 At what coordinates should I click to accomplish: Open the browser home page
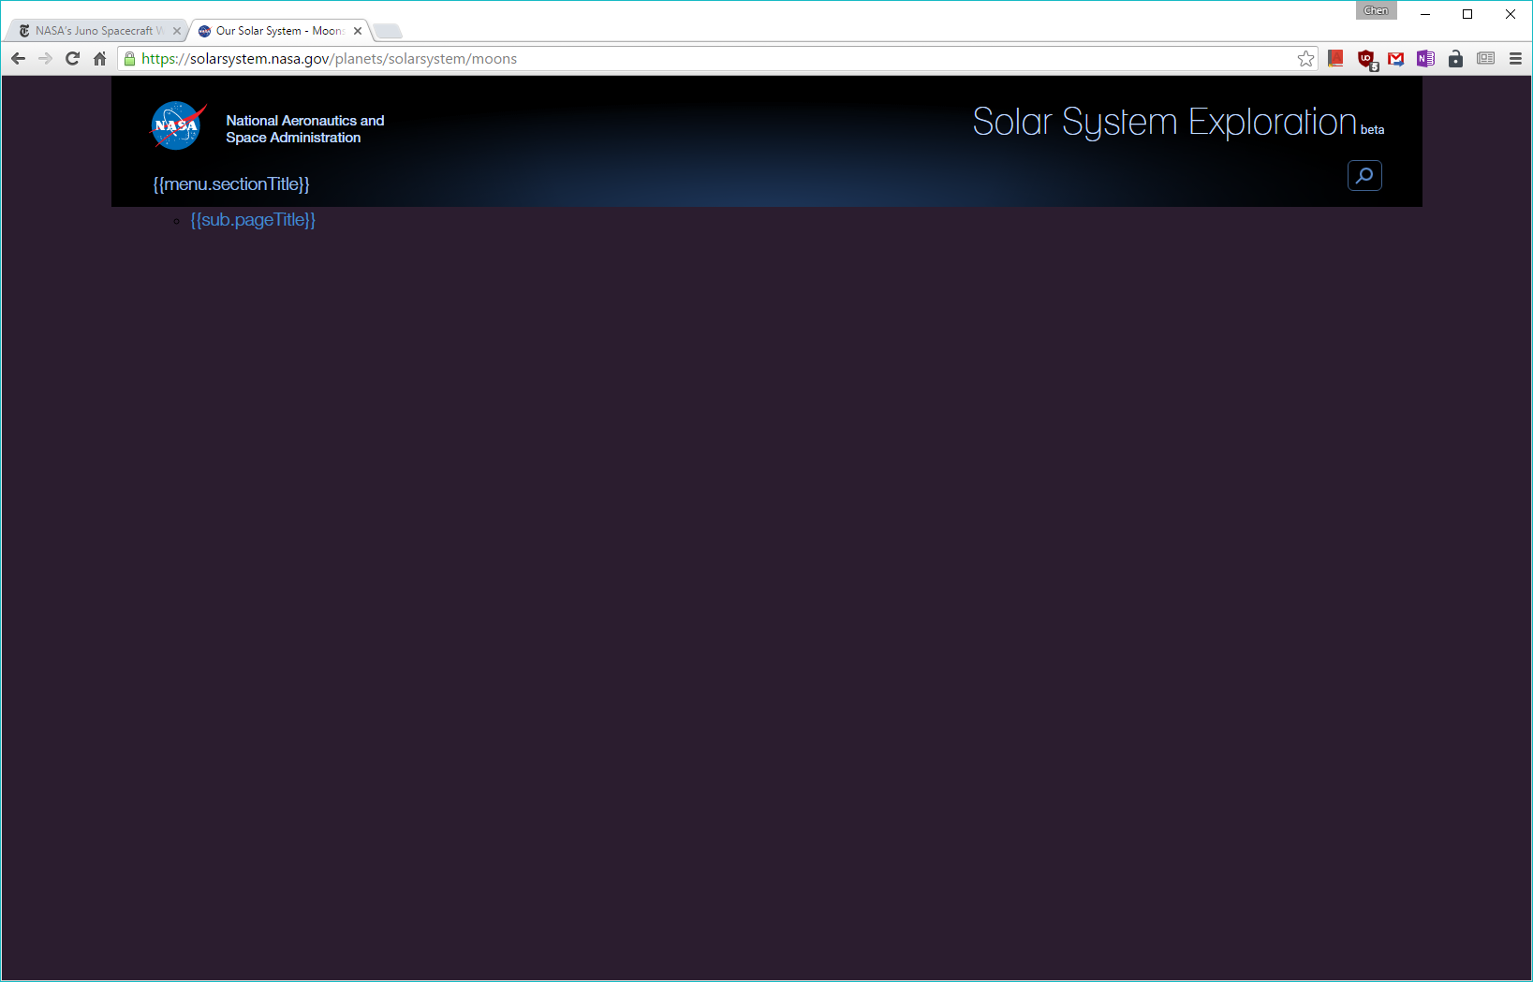click(99, 59)
